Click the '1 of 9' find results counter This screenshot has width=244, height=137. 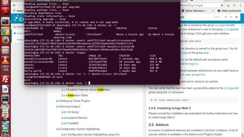(217, 17)
